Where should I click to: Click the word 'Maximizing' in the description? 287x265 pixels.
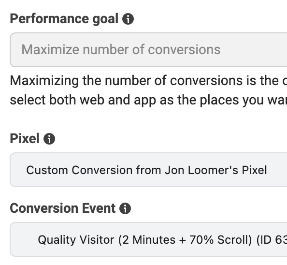tap(44, 81)
